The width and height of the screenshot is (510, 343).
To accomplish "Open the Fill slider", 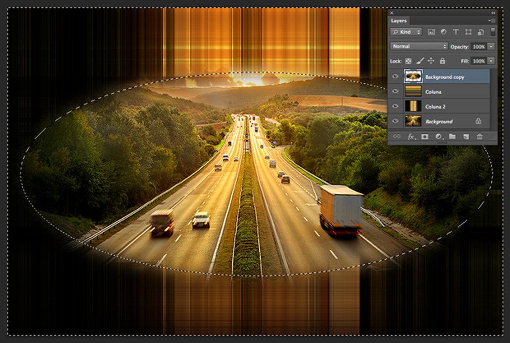I will point(491,61).
